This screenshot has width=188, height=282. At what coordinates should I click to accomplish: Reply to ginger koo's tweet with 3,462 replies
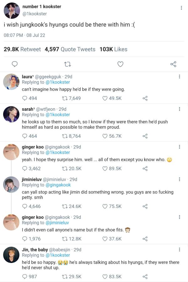pyautogui.click(x=25, y=168)
